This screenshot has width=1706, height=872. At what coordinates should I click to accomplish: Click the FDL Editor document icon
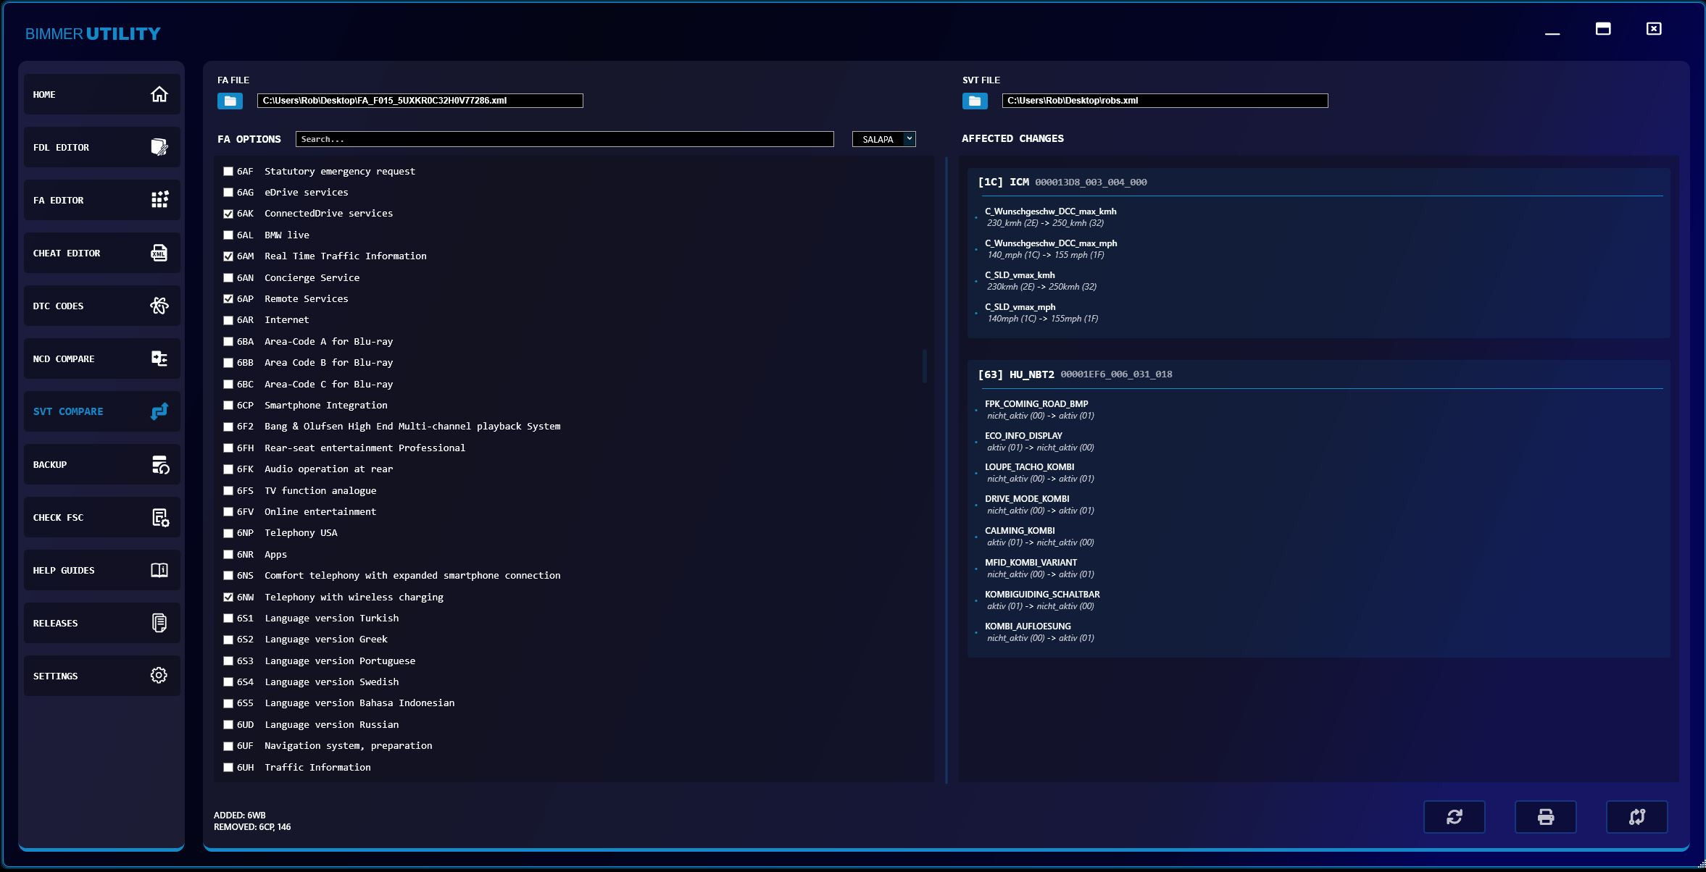[x=159, y=147]
